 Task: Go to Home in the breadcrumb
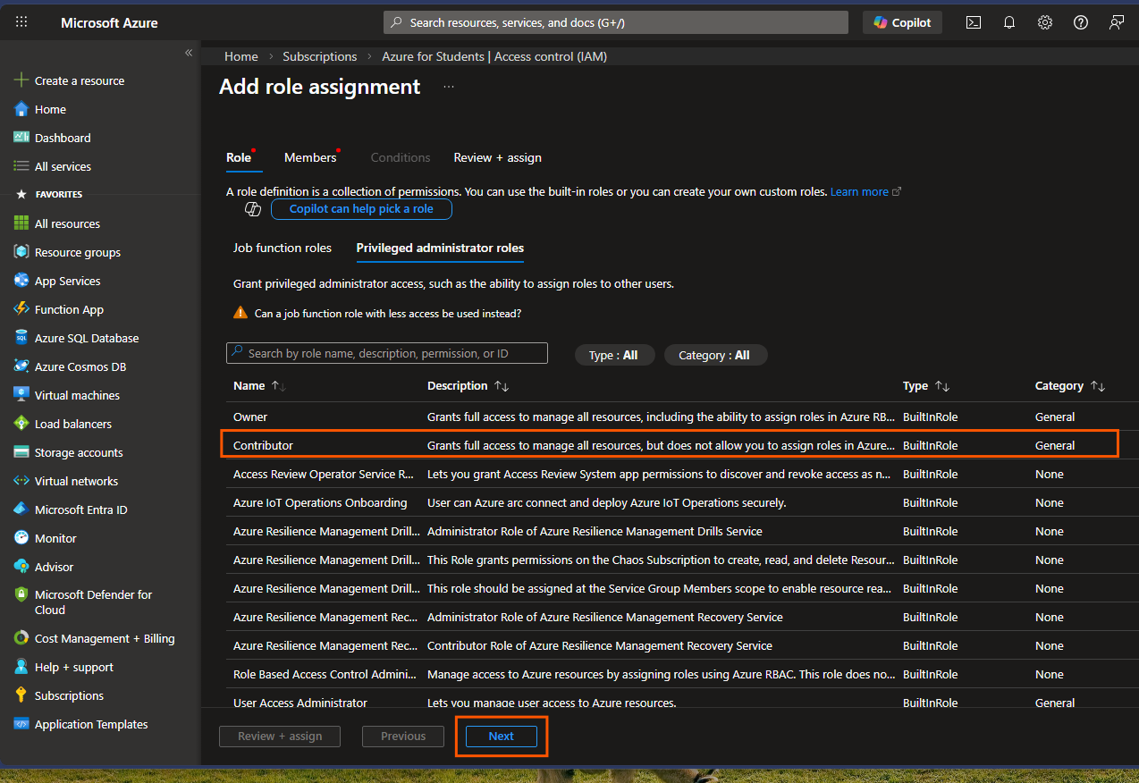coord(241,56)
